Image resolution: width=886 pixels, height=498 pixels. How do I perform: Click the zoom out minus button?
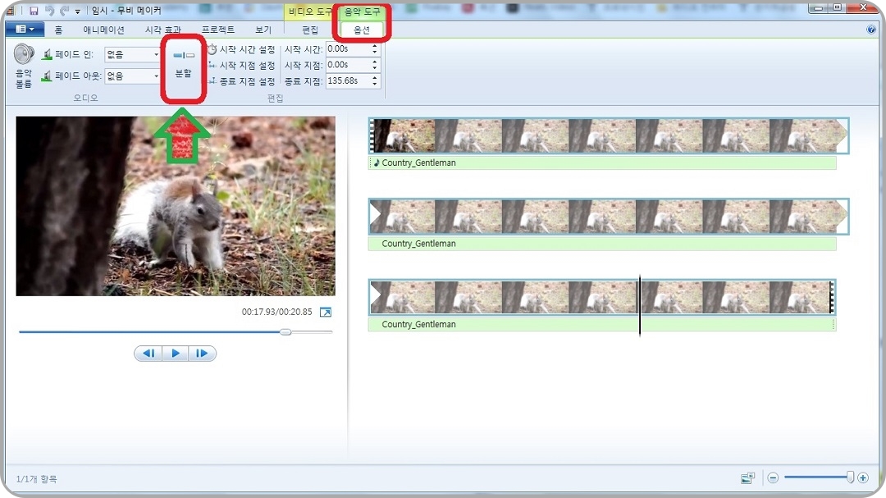tap(773, 478)
